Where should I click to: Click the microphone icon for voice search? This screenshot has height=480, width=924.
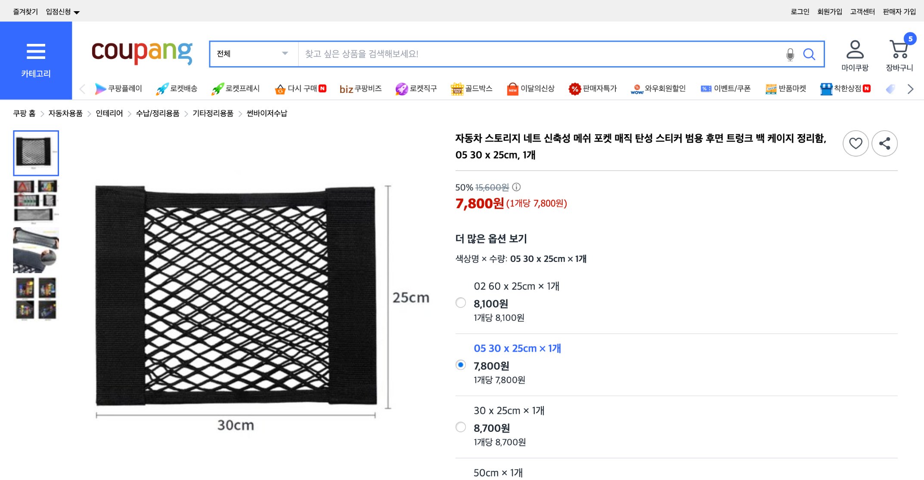click(x=790, y=54)
